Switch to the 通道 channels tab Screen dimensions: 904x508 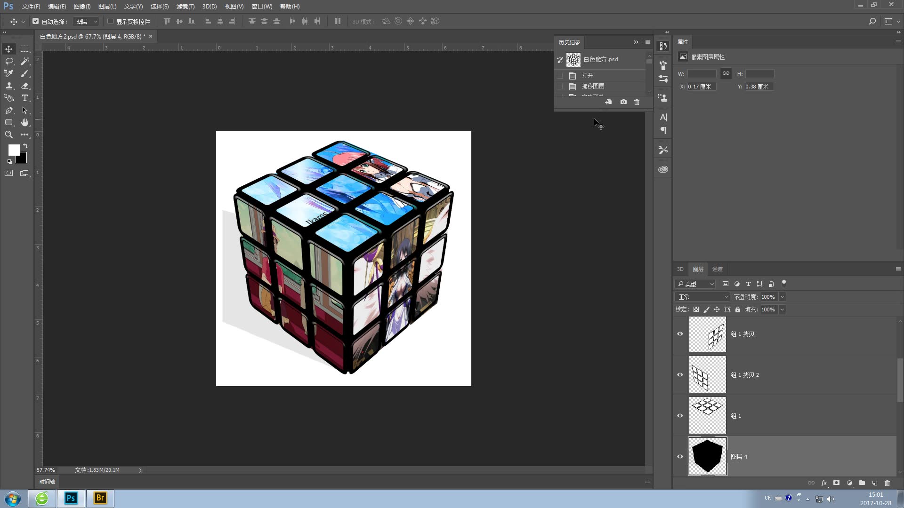[717, 269]
